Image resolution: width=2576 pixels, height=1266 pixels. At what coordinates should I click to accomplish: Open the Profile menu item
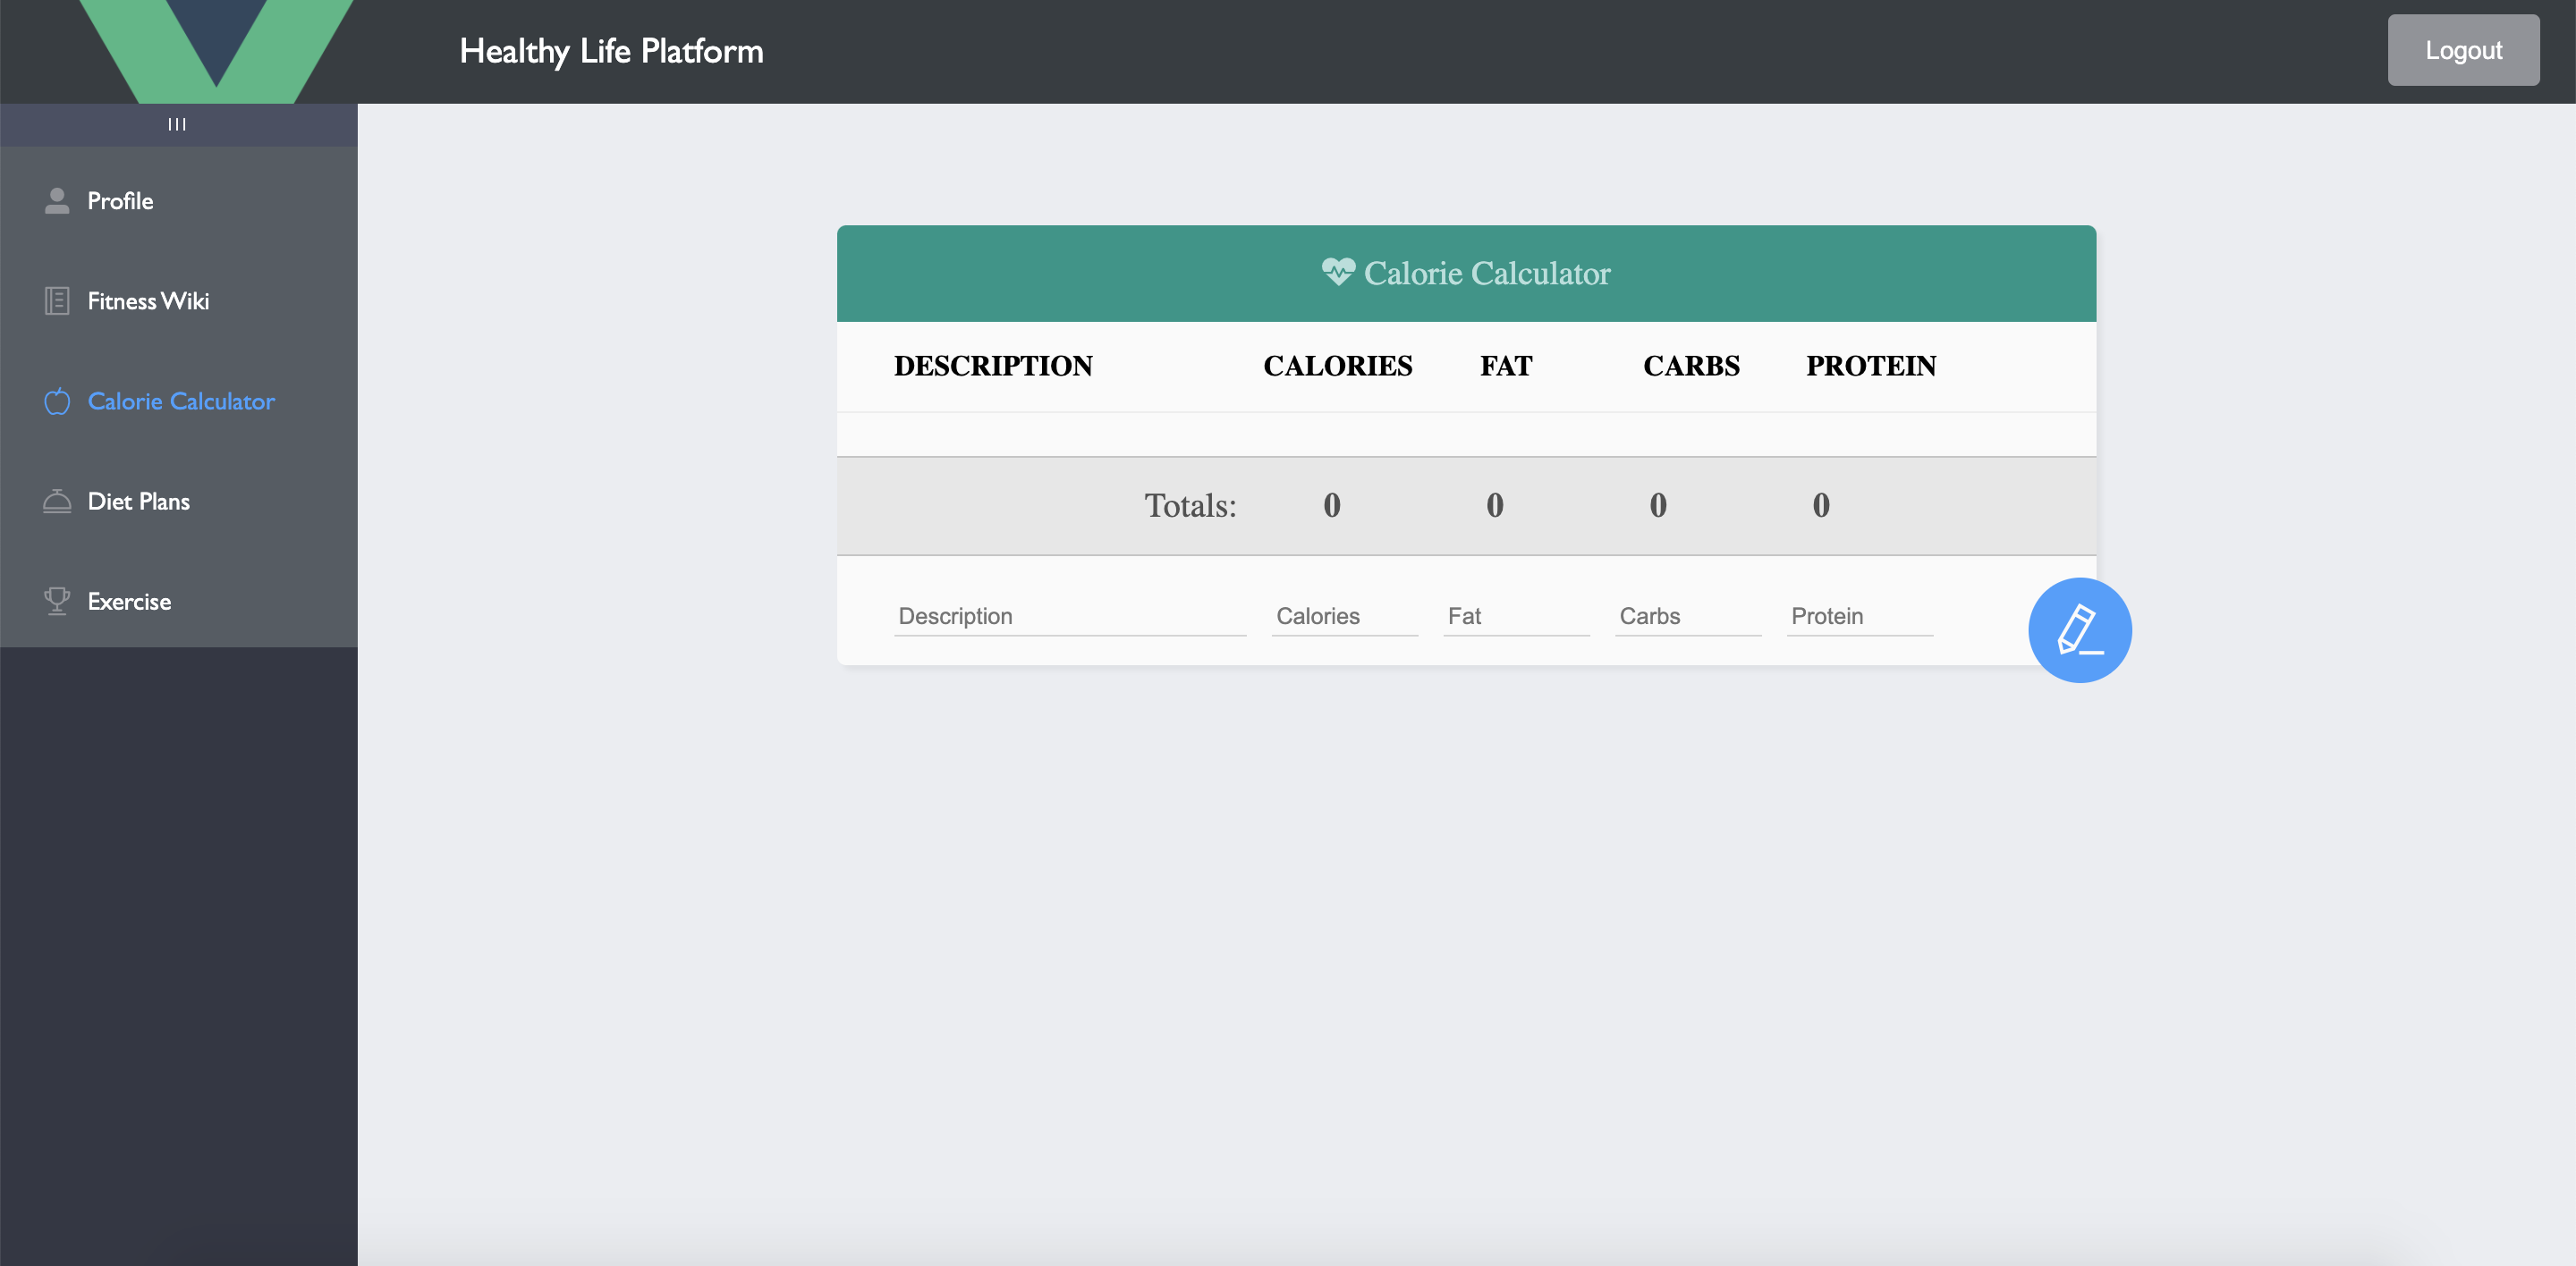[120, 201]
